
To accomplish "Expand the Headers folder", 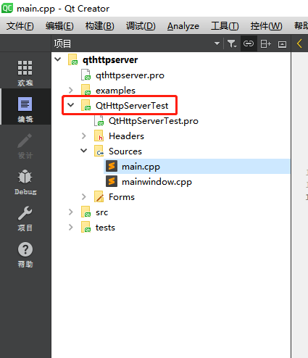I will (x=83, y=136).
